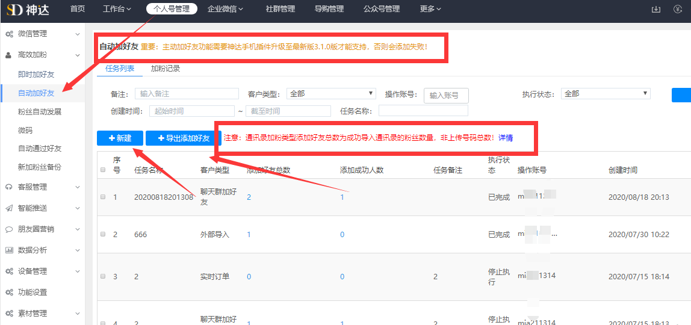691x325 pixels.
Task: Click the 数据分析 bar chart icon
Action: click(9, 250)
